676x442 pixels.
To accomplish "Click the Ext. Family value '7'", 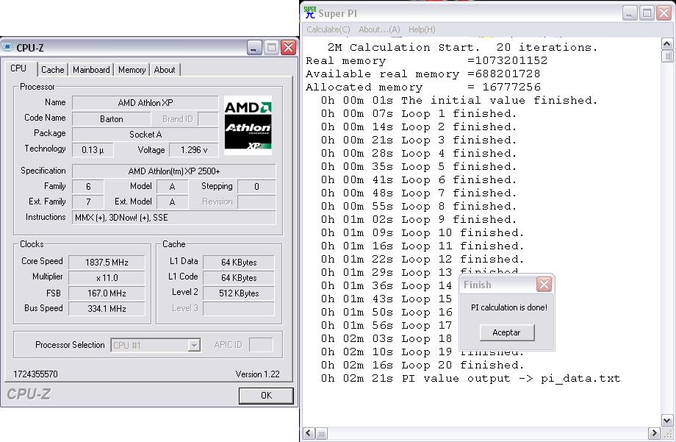I will click(88, 202).
